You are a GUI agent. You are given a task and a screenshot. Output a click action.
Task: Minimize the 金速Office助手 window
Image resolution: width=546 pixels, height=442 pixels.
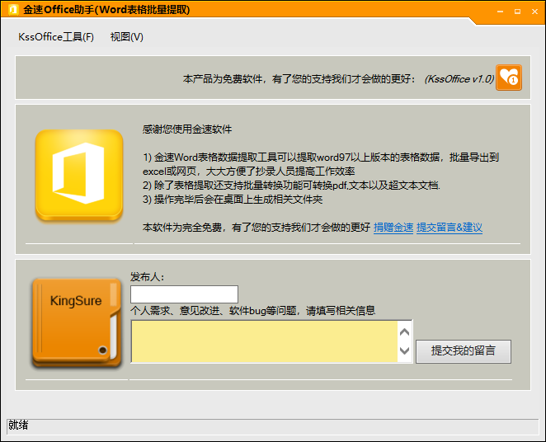500,12
